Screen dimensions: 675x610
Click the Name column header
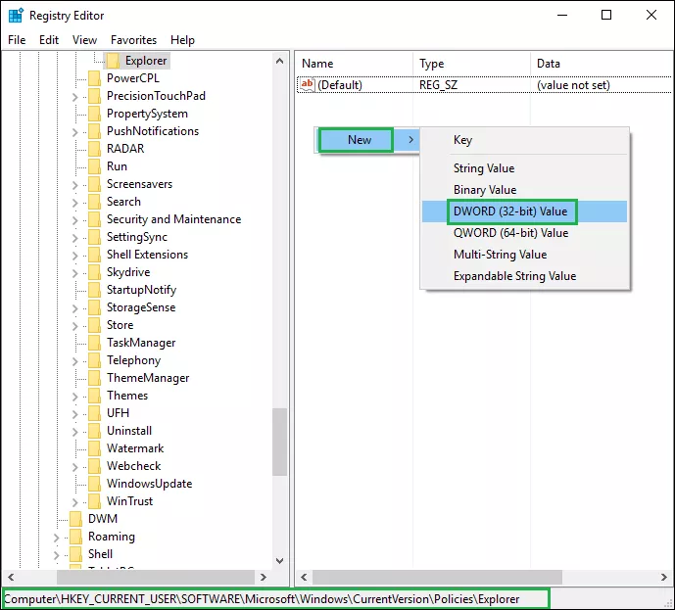tap(355, 64)
